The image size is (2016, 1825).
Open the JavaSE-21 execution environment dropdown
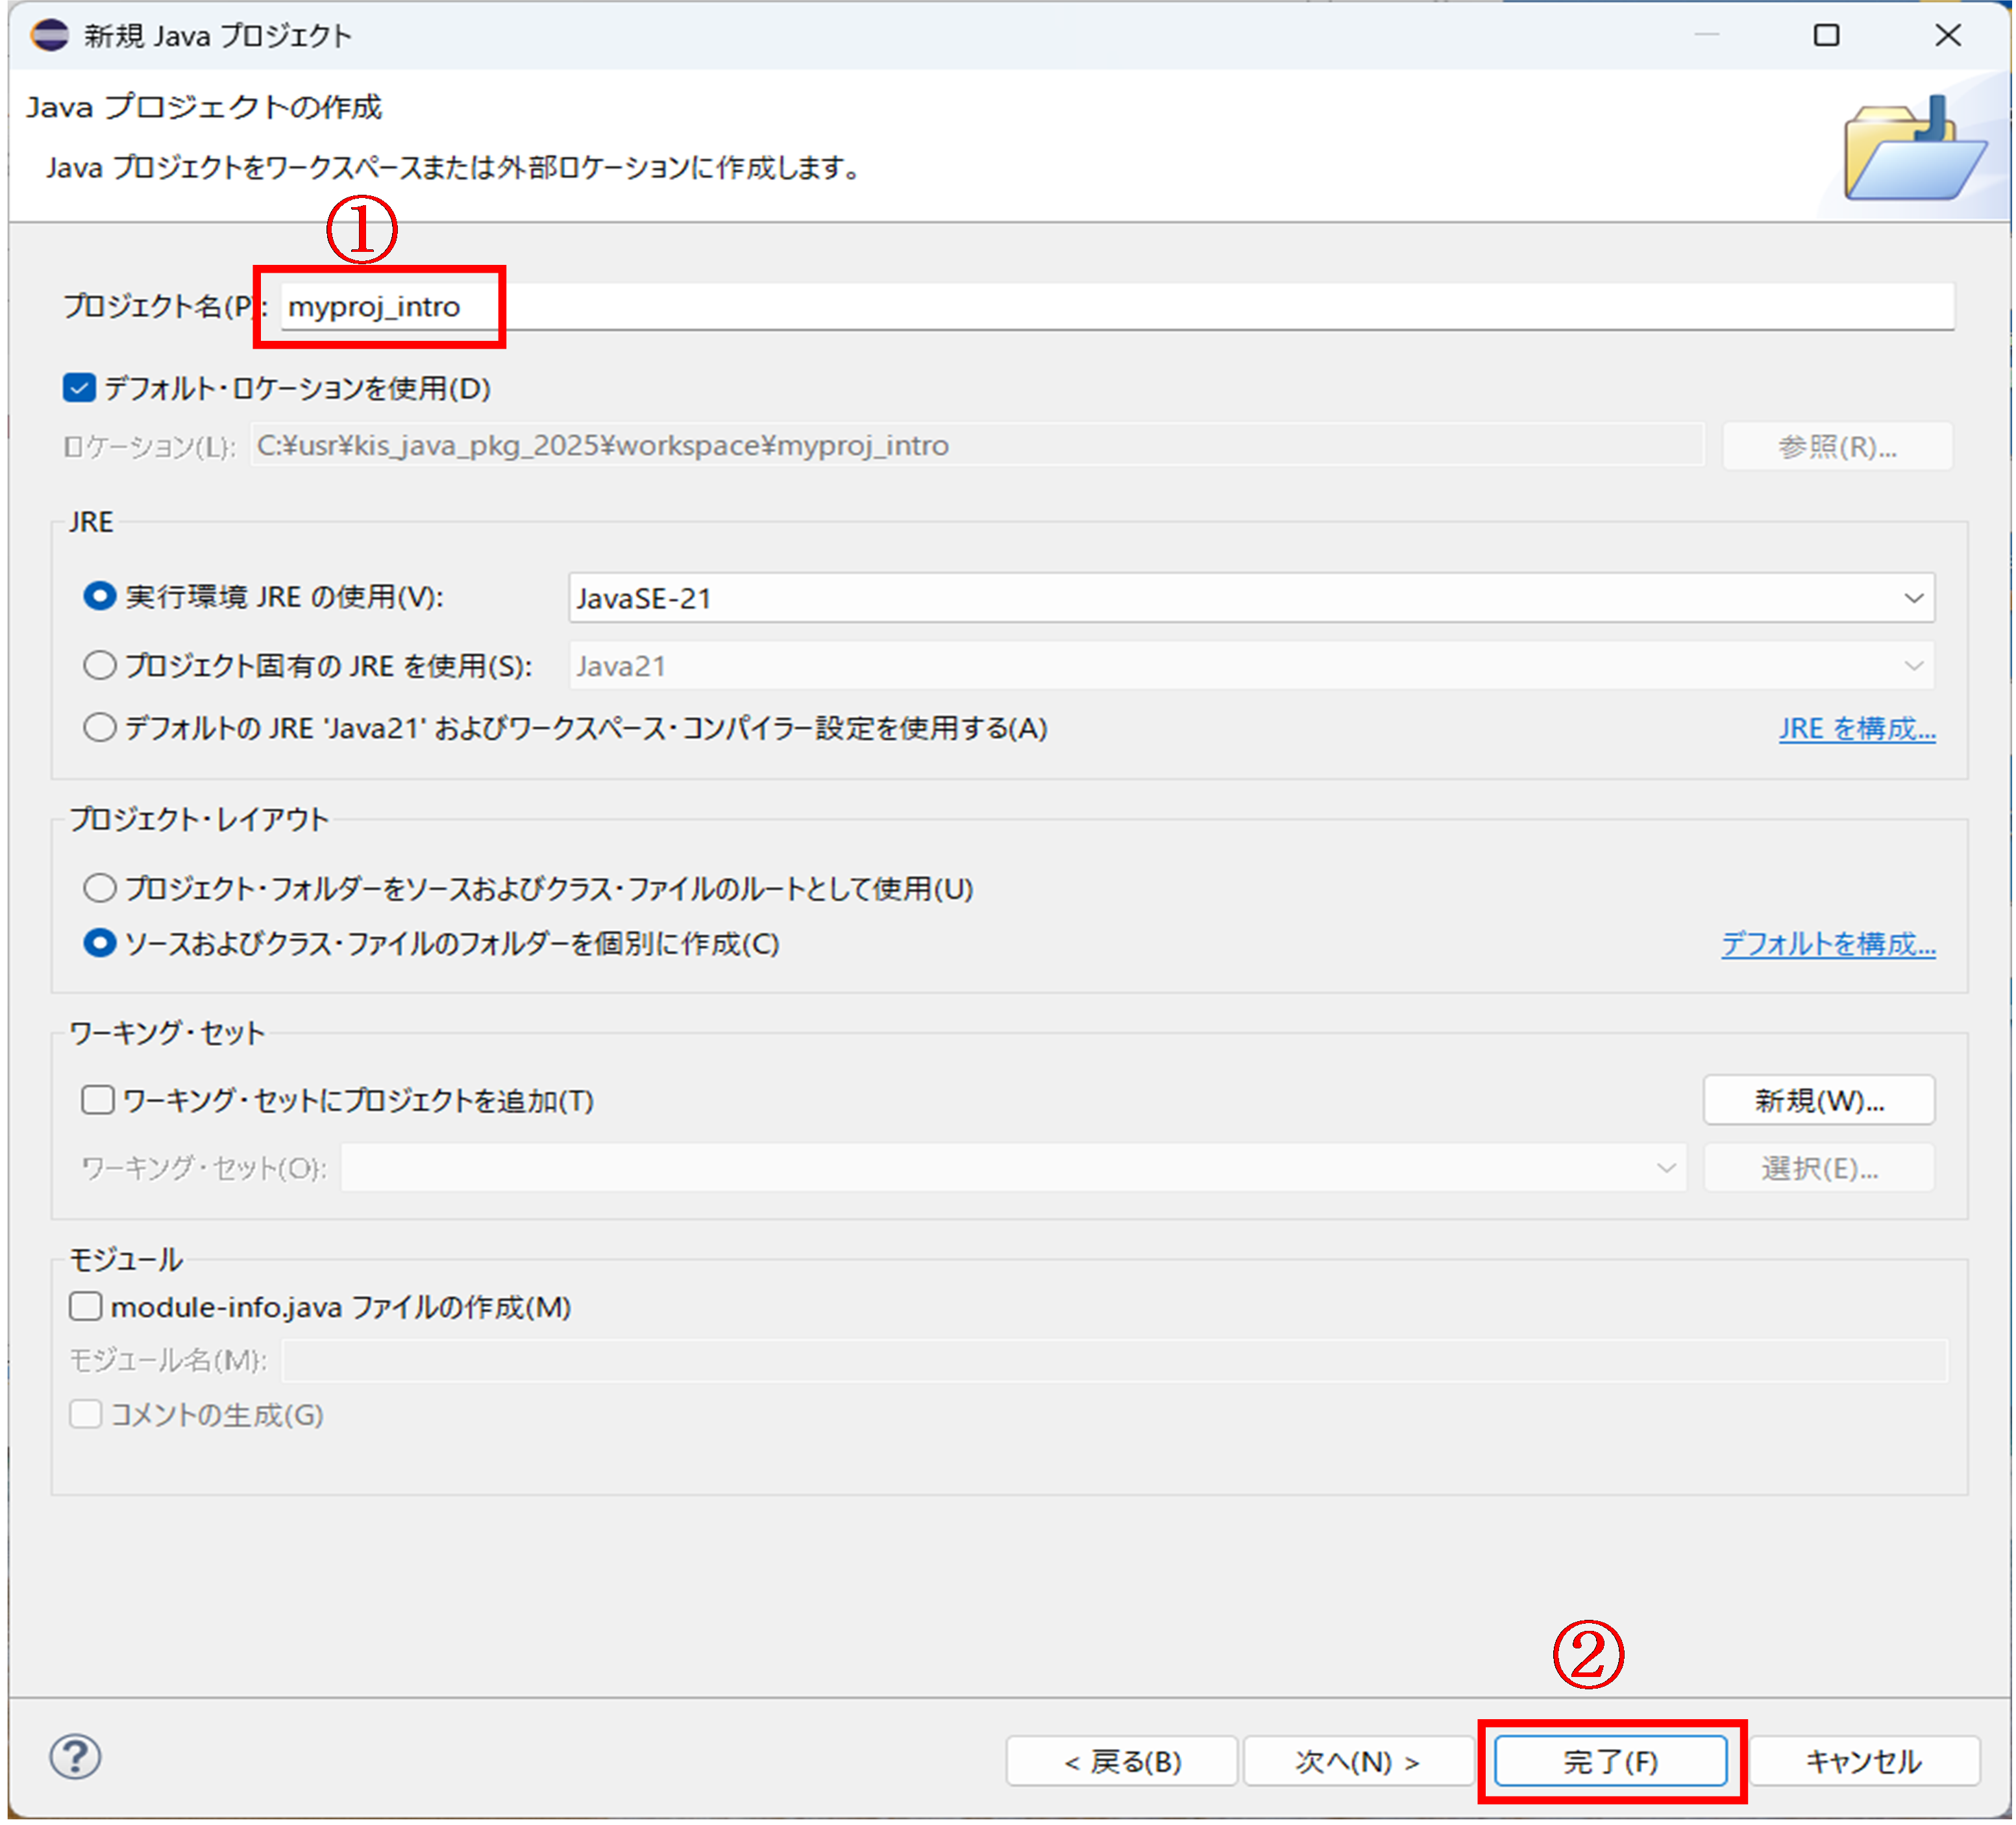[1250, 598]
